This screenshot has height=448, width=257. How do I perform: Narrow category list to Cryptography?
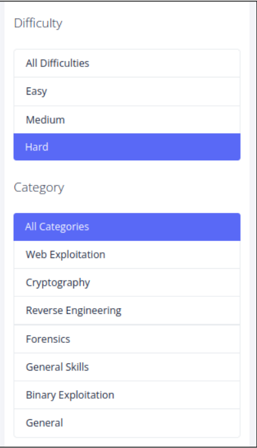(x=127, y=282)
